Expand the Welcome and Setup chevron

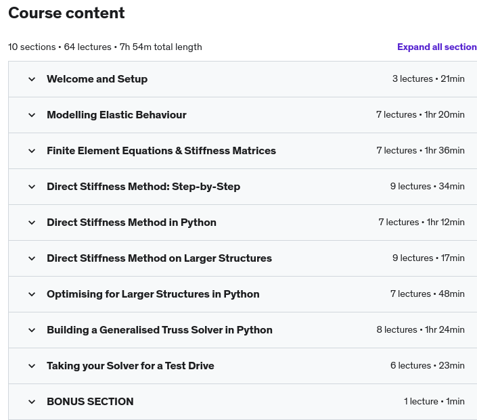32,79
